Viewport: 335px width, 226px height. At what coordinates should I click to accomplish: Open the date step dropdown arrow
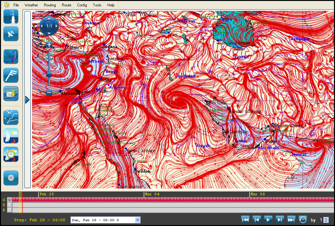pos(138,220)
